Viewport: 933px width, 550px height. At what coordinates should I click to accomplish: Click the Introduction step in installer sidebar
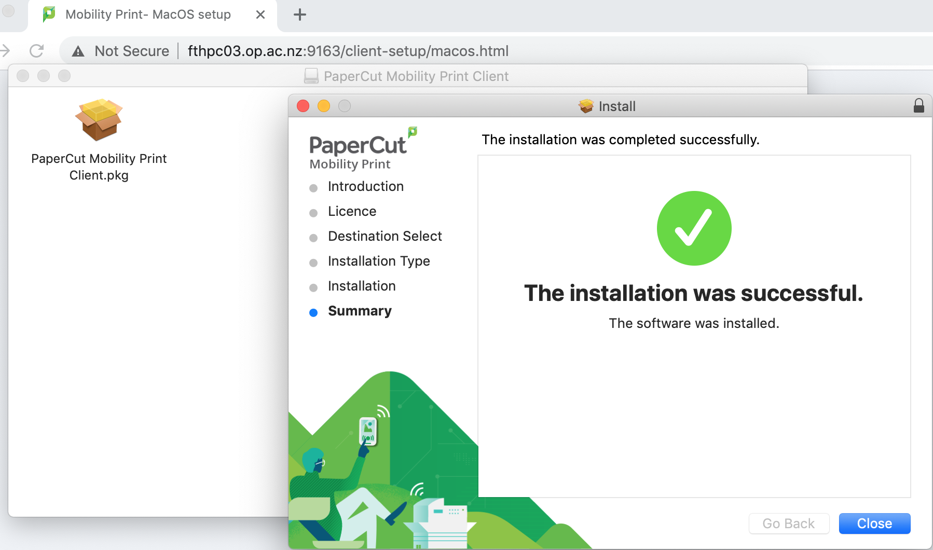coord(365,186)
